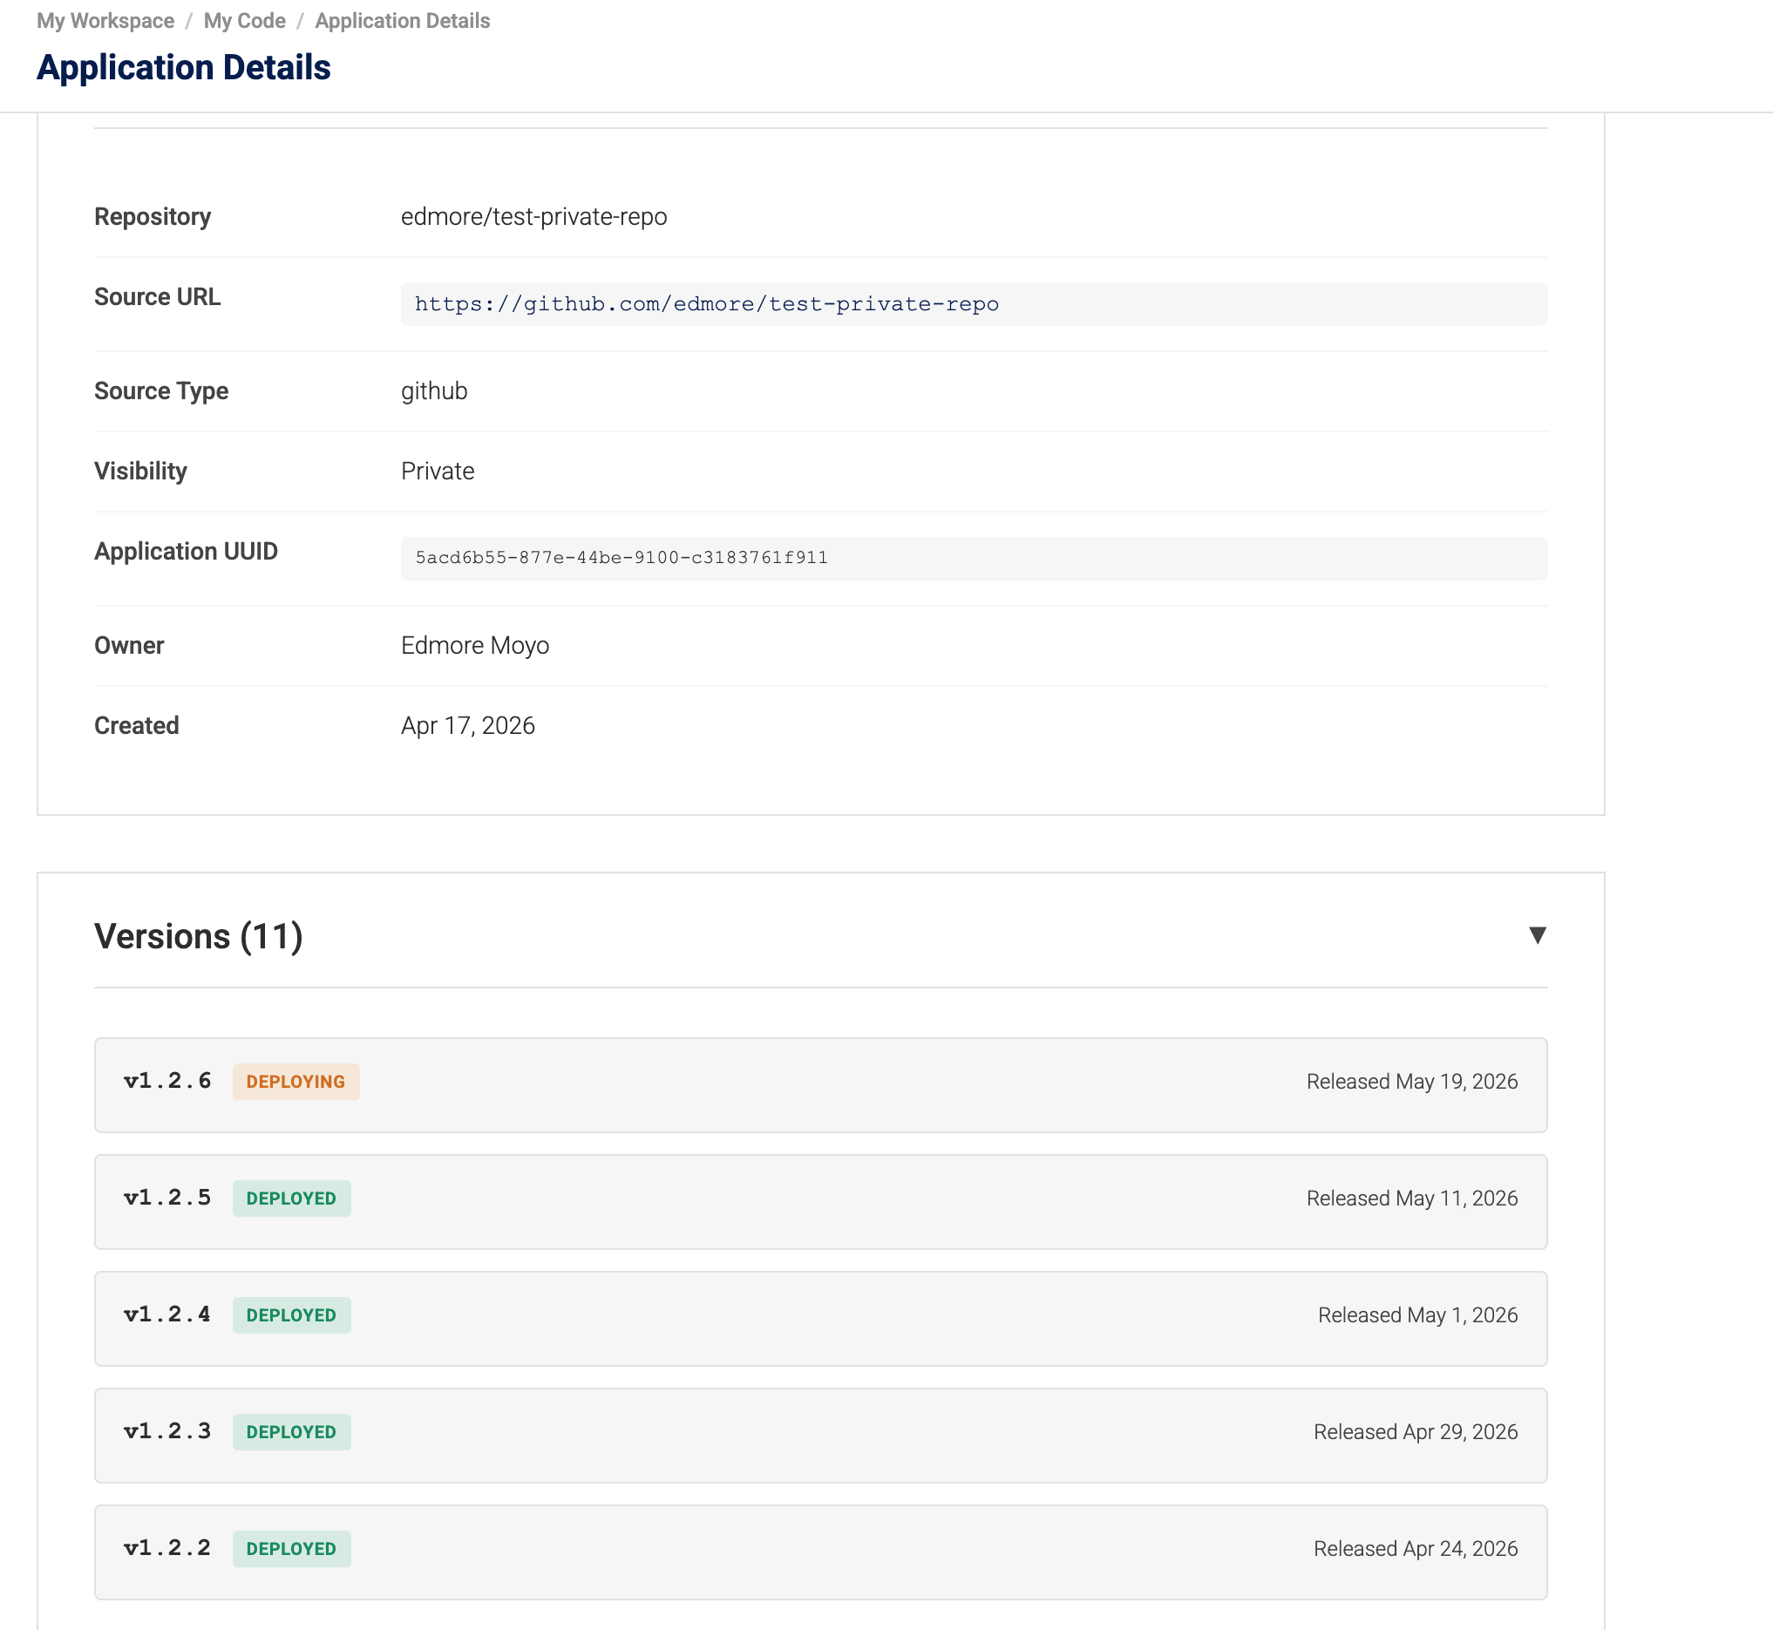Image resolution: width=1773 pixels, height=1630 pixels.
Task: Click the Application UUID field label
Action: 187,551
